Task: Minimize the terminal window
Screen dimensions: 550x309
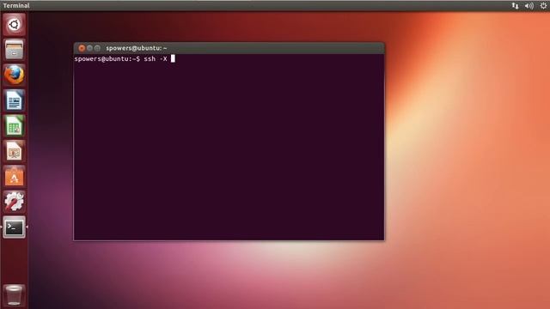Action: click(x=89, y=48)
